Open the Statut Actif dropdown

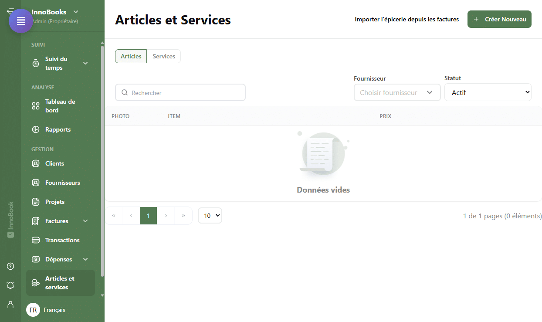coord(488,92)
